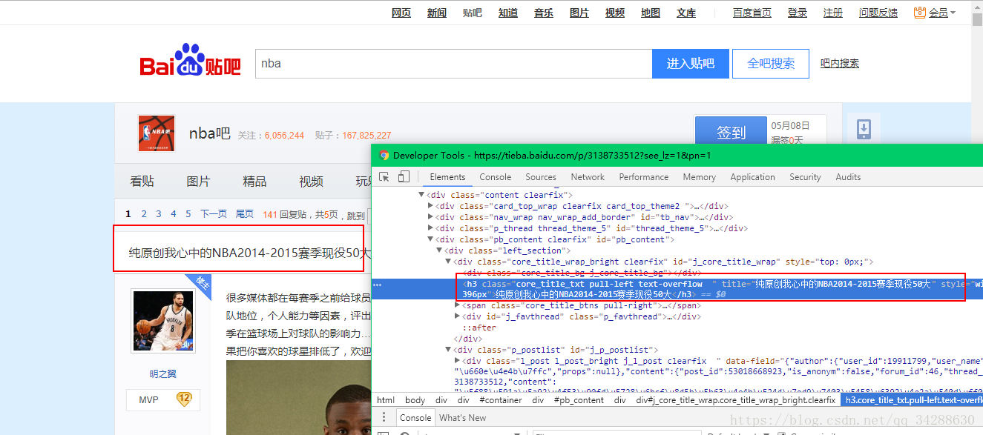Open the Application tab

pyautogui.click(x=752, y=177)
